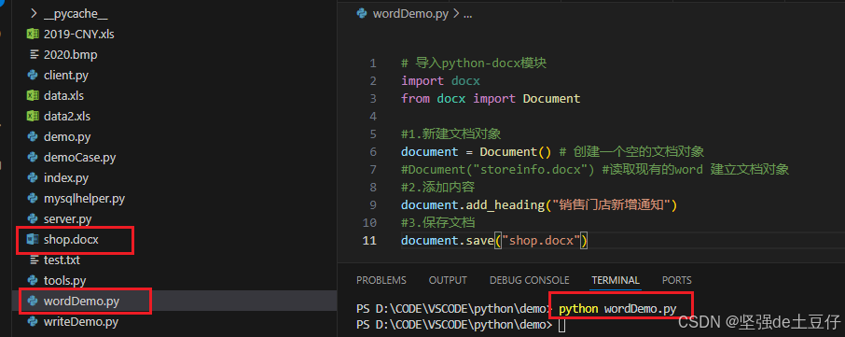This screenshot has height=337, width=845.
Task: Click the document = Document() code line
Action: (x=552, y=152)
